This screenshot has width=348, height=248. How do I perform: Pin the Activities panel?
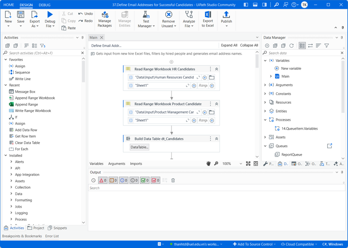[x=83, y=38]
